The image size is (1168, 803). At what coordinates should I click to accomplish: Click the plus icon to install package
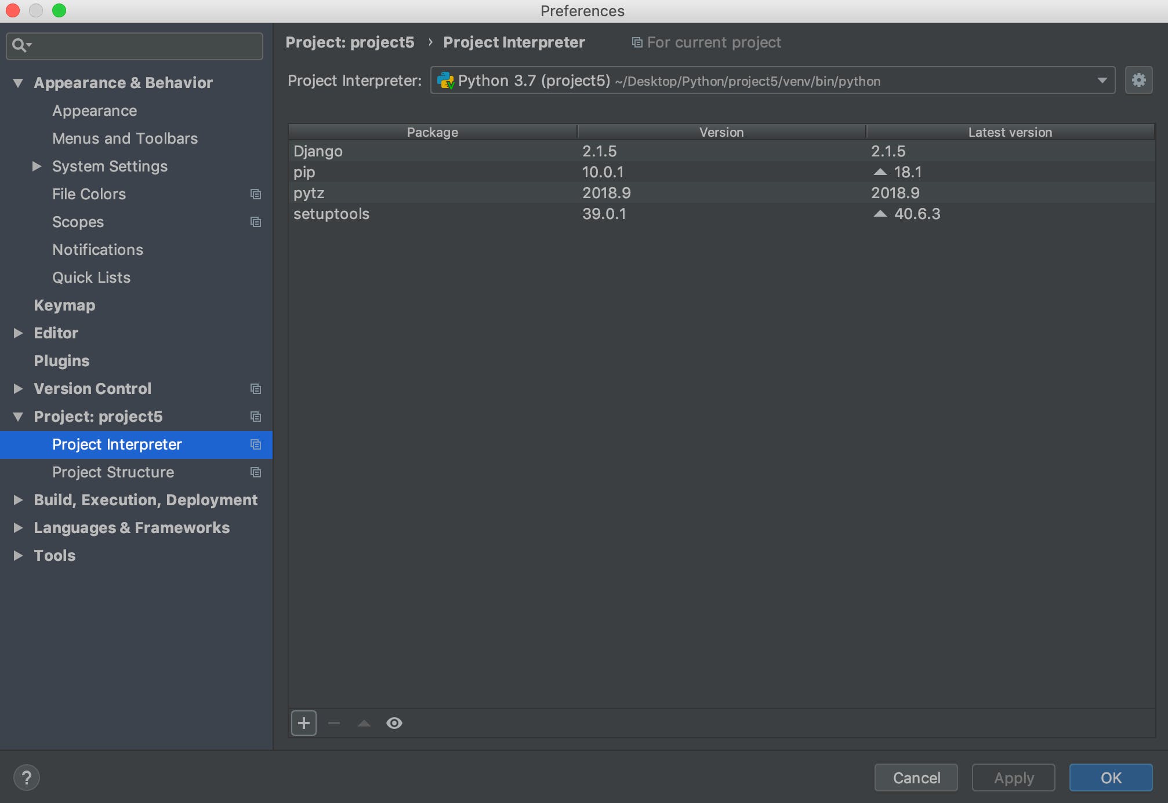(303, 723)
